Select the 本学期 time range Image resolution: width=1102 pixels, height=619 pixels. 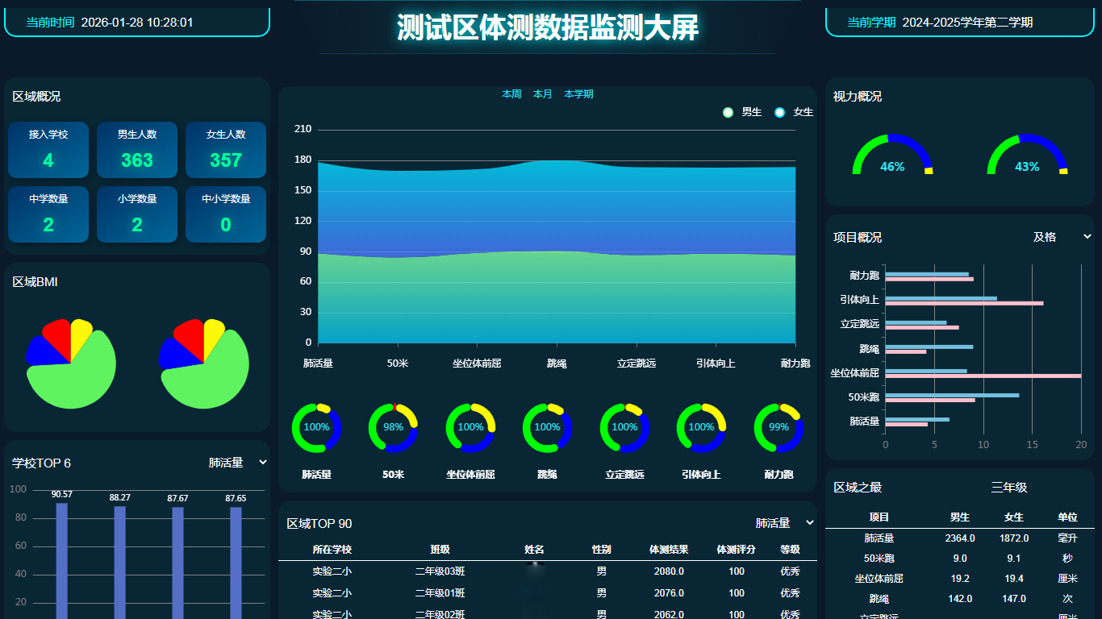pos(578,94)
